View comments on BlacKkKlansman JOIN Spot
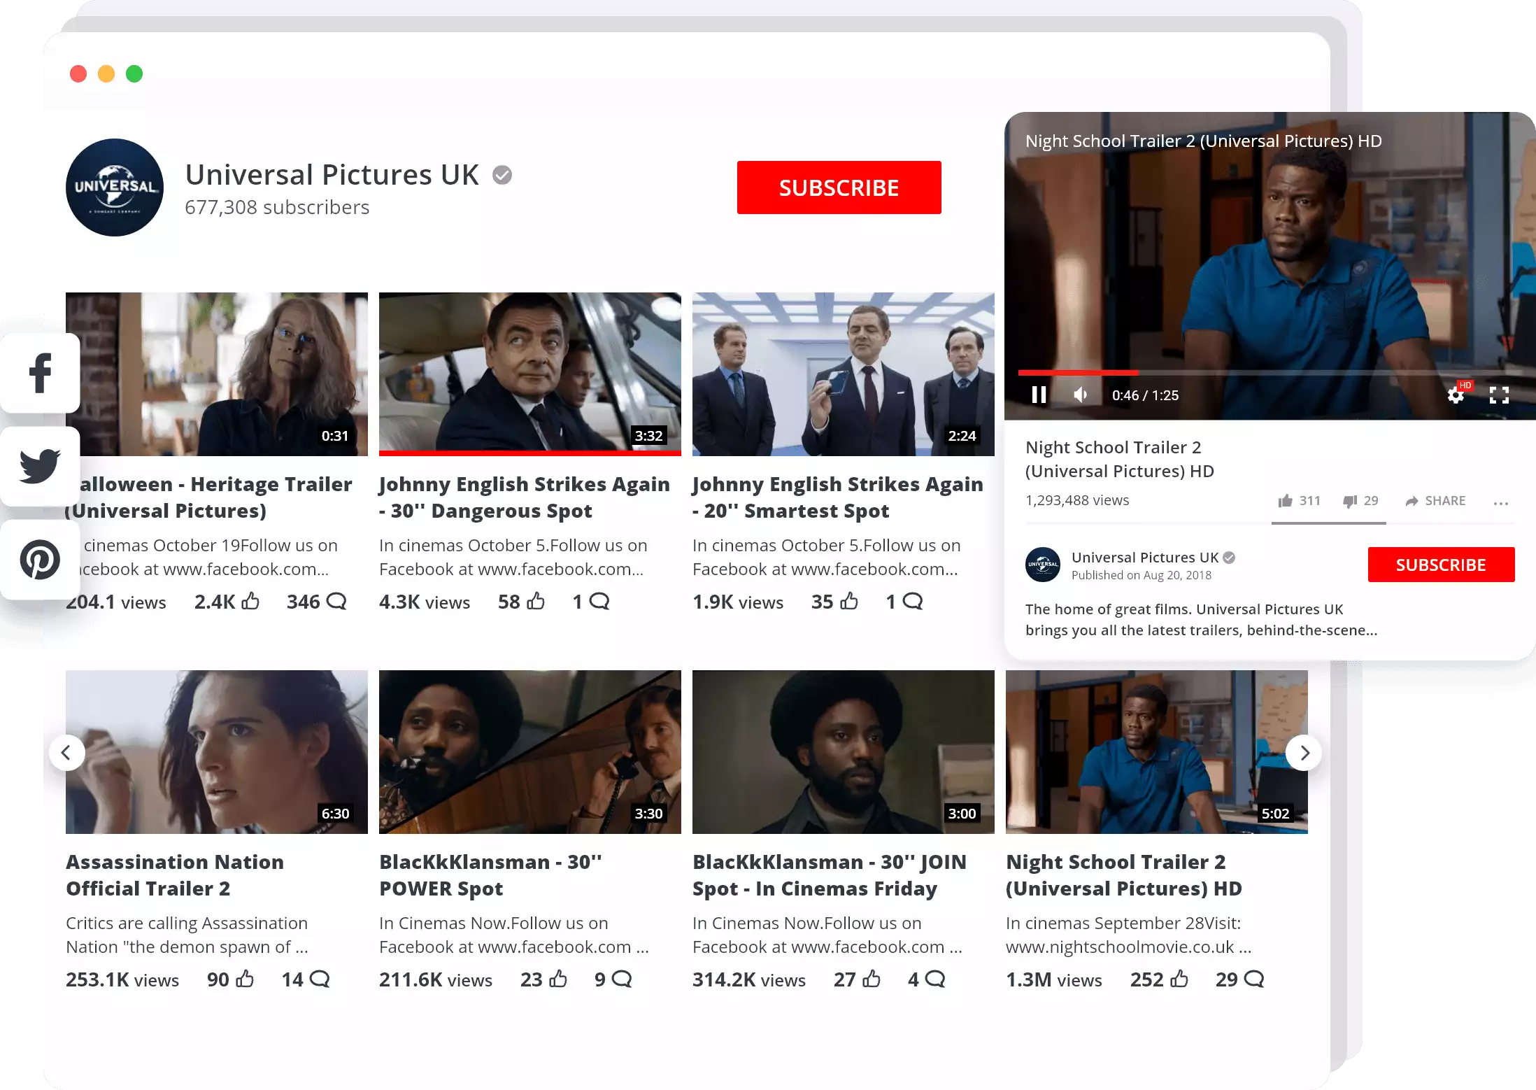Screen dimensions: 1536x1090 [x=935, y=979]
